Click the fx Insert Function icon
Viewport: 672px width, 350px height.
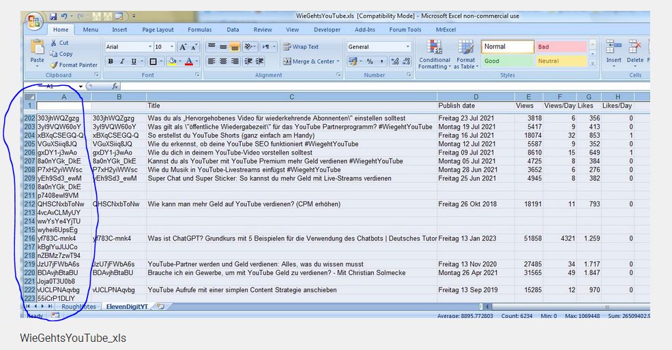[115, 86]
